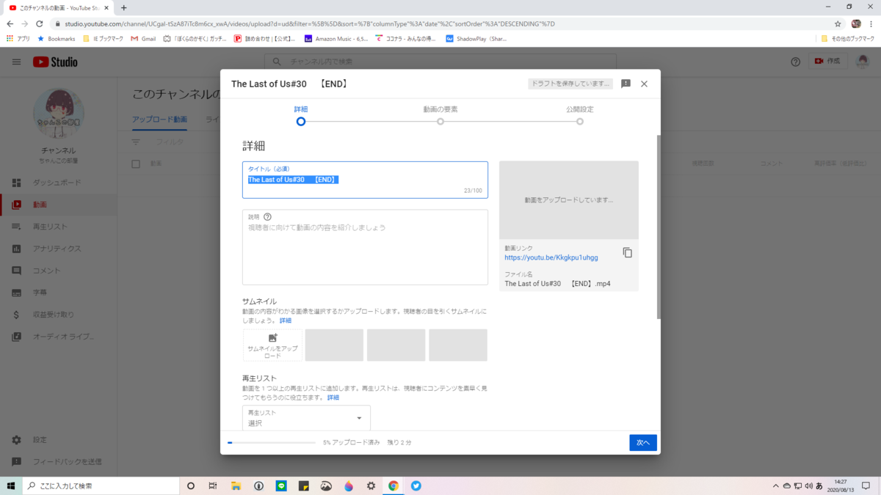Open the account avatar in Studio header
The height and width of the screenshot is (495, 881).
863,62
